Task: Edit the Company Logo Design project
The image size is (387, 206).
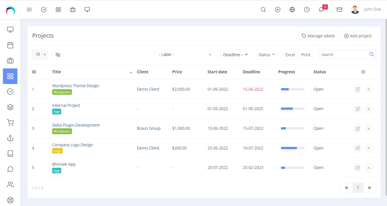Action: (x=358, y=148)
